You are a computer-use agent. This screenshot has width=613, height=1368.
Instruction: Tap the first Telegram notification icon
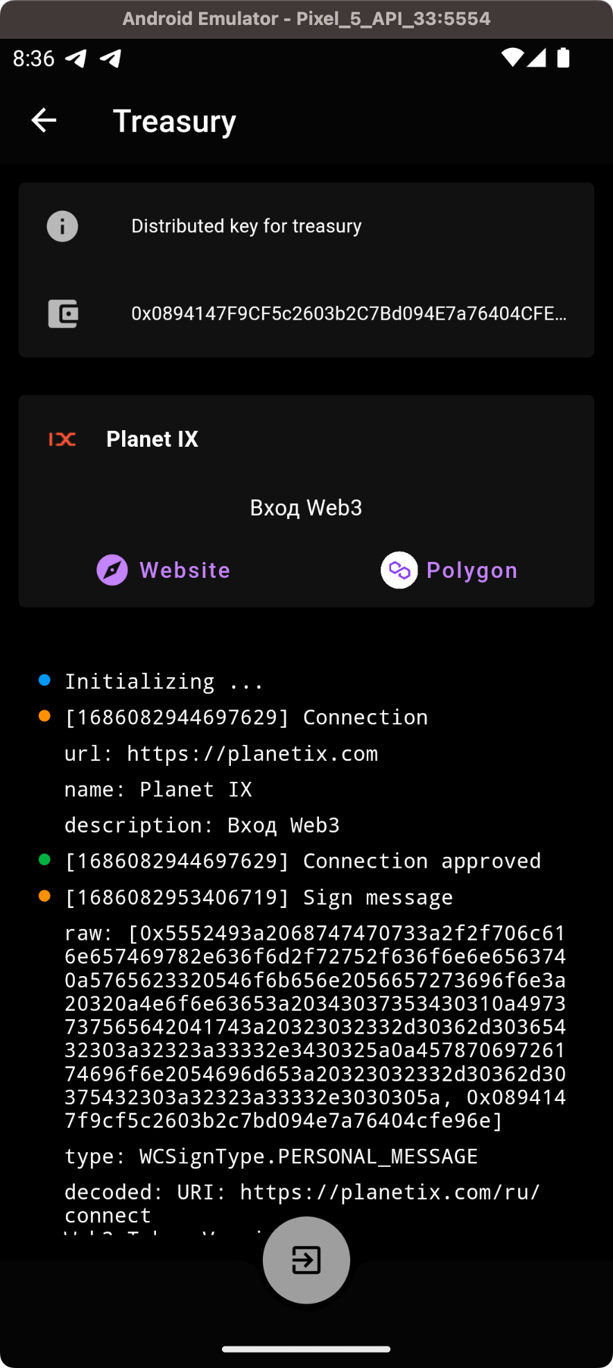click(x=76, y=58)
